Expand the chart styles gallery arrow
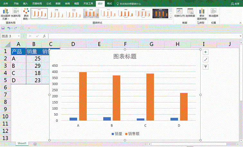Screen dimensions: 243x147 [x=170, y=18]
